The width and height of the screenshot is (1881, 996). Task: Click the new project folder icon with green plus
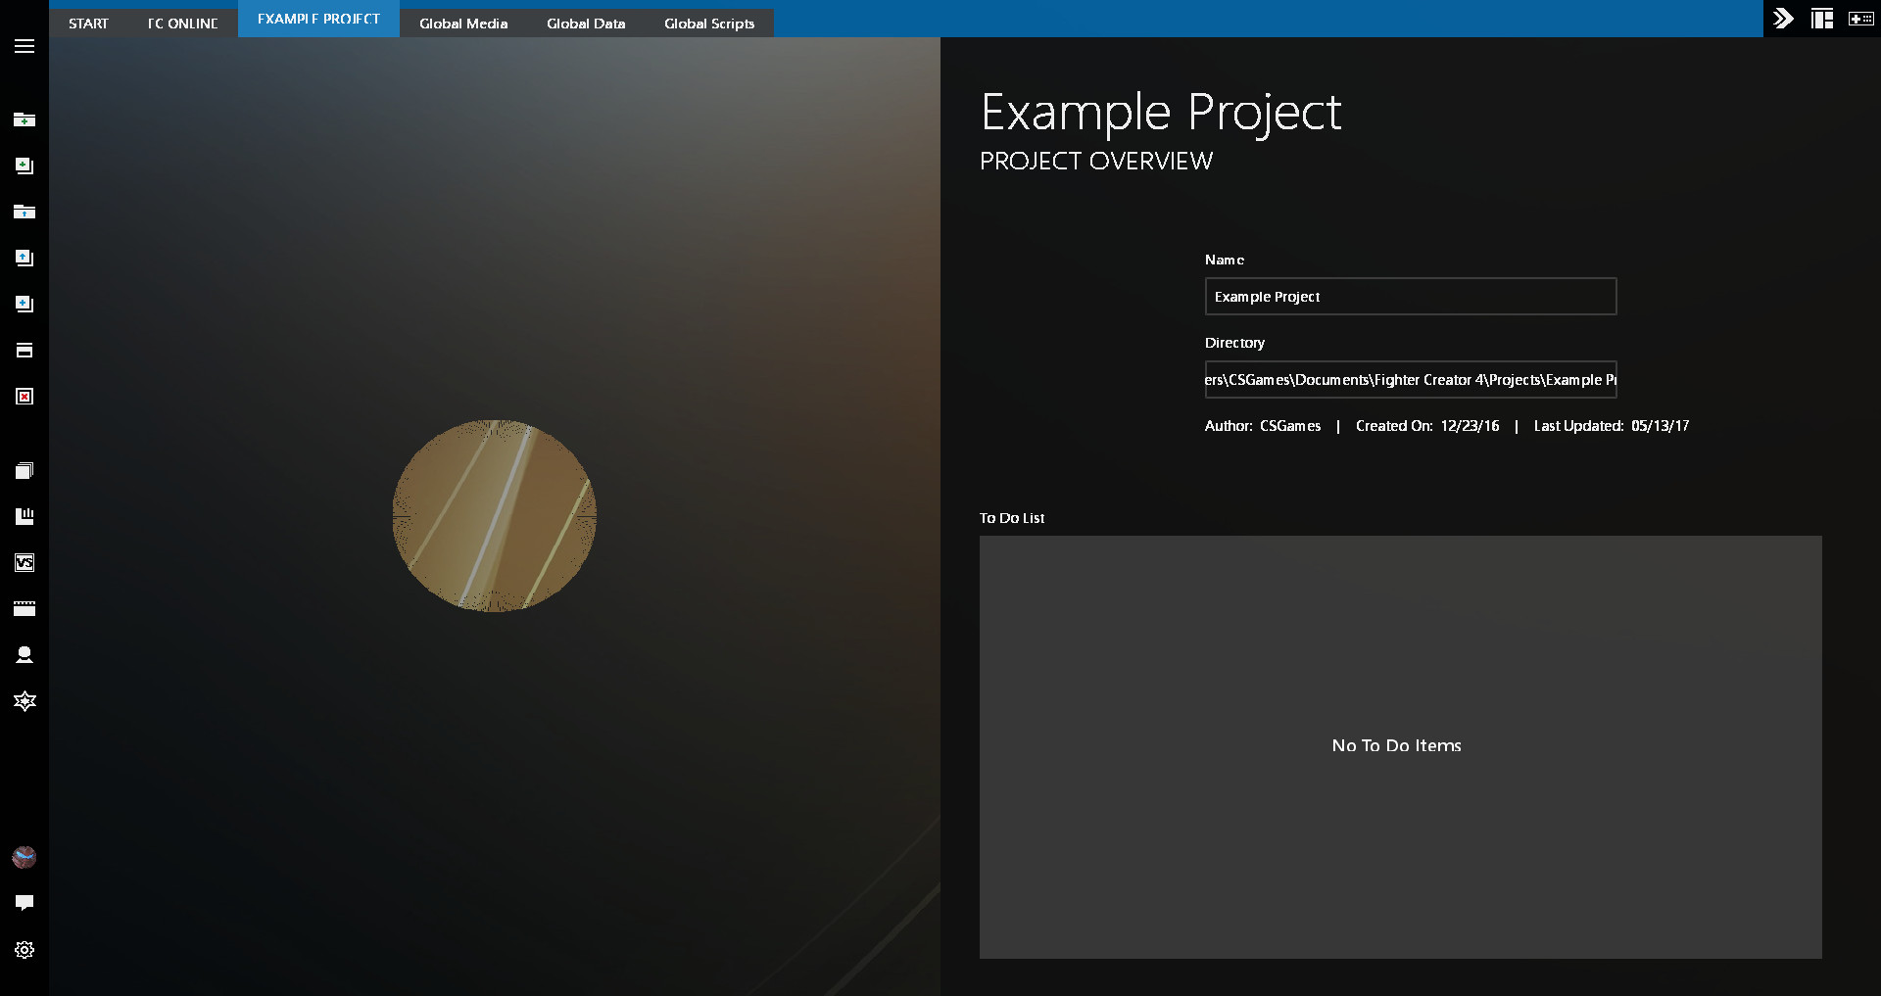click(24, 119)
